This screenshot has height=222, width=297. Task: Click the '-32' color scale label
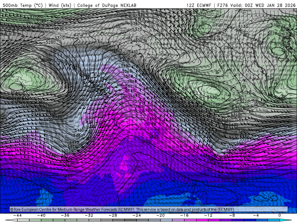tap(89, 215)
